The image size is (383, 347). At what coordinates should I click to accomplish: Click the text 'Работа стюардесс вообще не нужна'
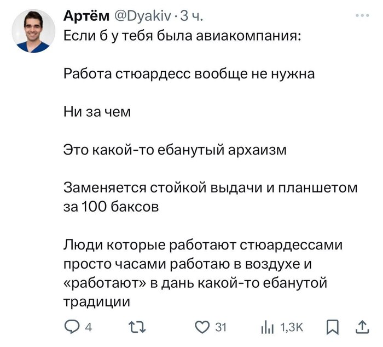click(189, 74)
